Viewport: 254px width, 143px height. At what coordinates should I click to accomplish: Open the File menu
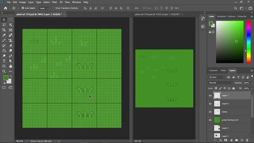tap(9, 2)
